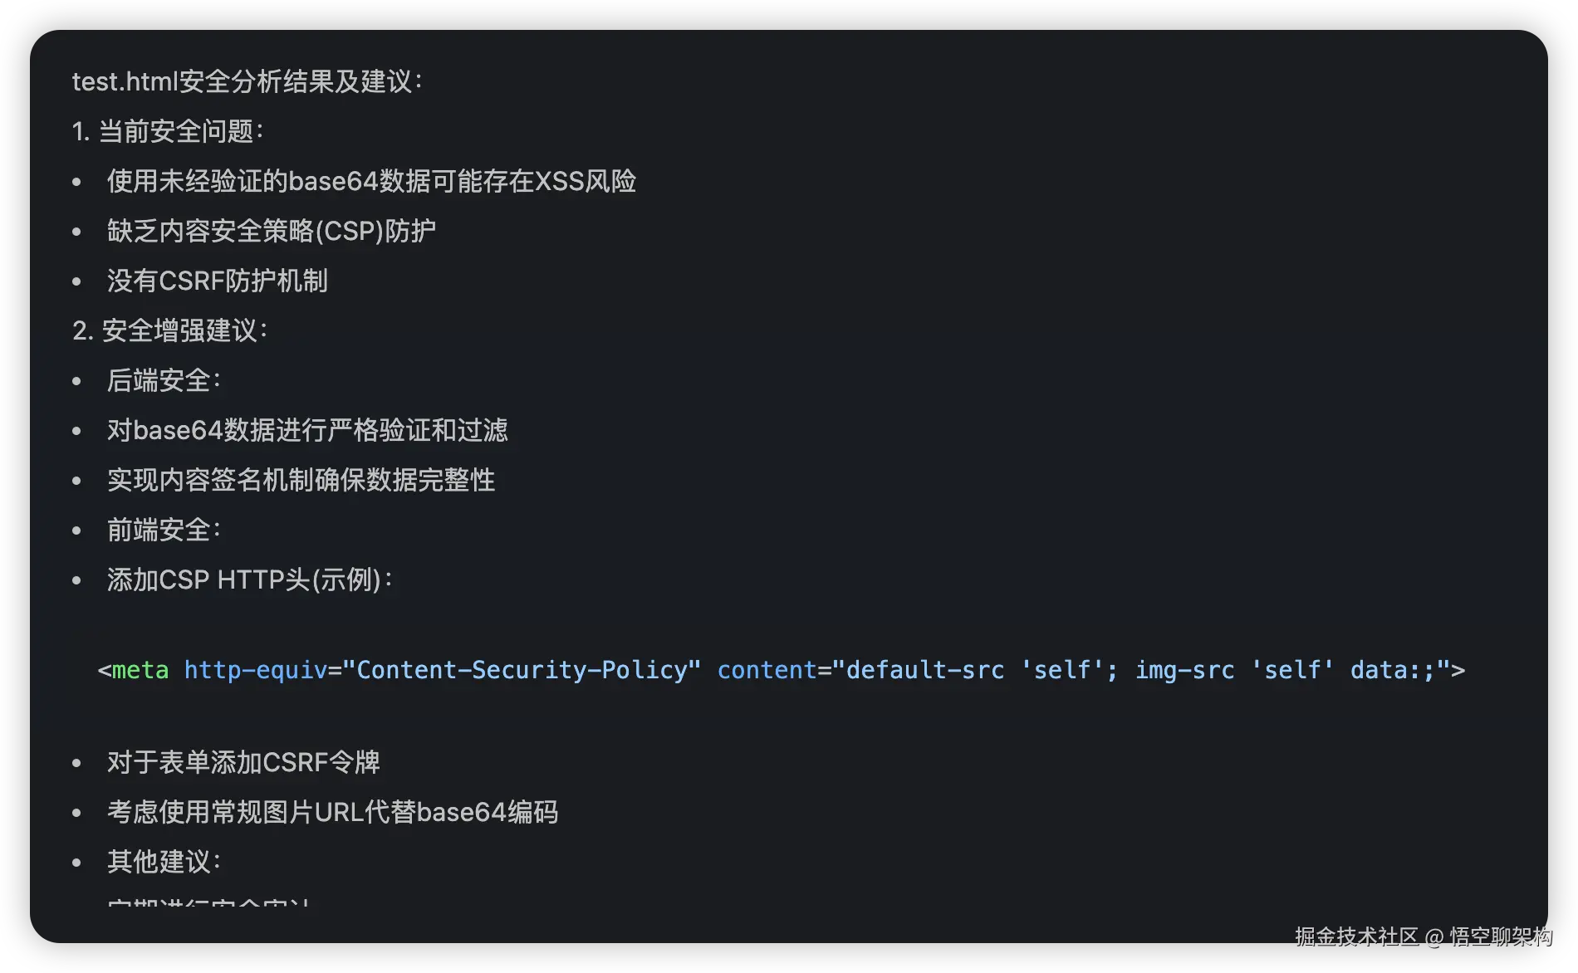This screenshot has height=973, width=1578.
Task: Select the "前端安全" bullet item
Action: click(163, 530)
